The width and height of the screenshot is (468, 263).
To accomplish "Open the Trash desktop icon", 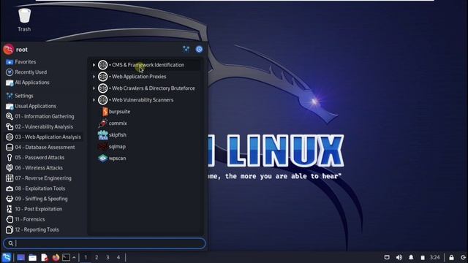I will 24,20.
